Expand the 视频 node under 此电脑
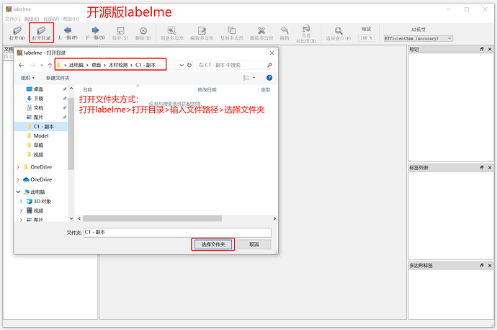 [x=21, y=210]
